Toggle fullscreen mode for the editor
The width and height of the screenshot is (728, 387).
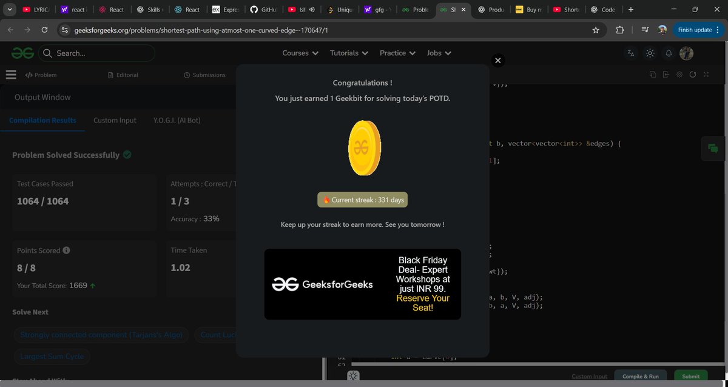(x=706, y=73)
